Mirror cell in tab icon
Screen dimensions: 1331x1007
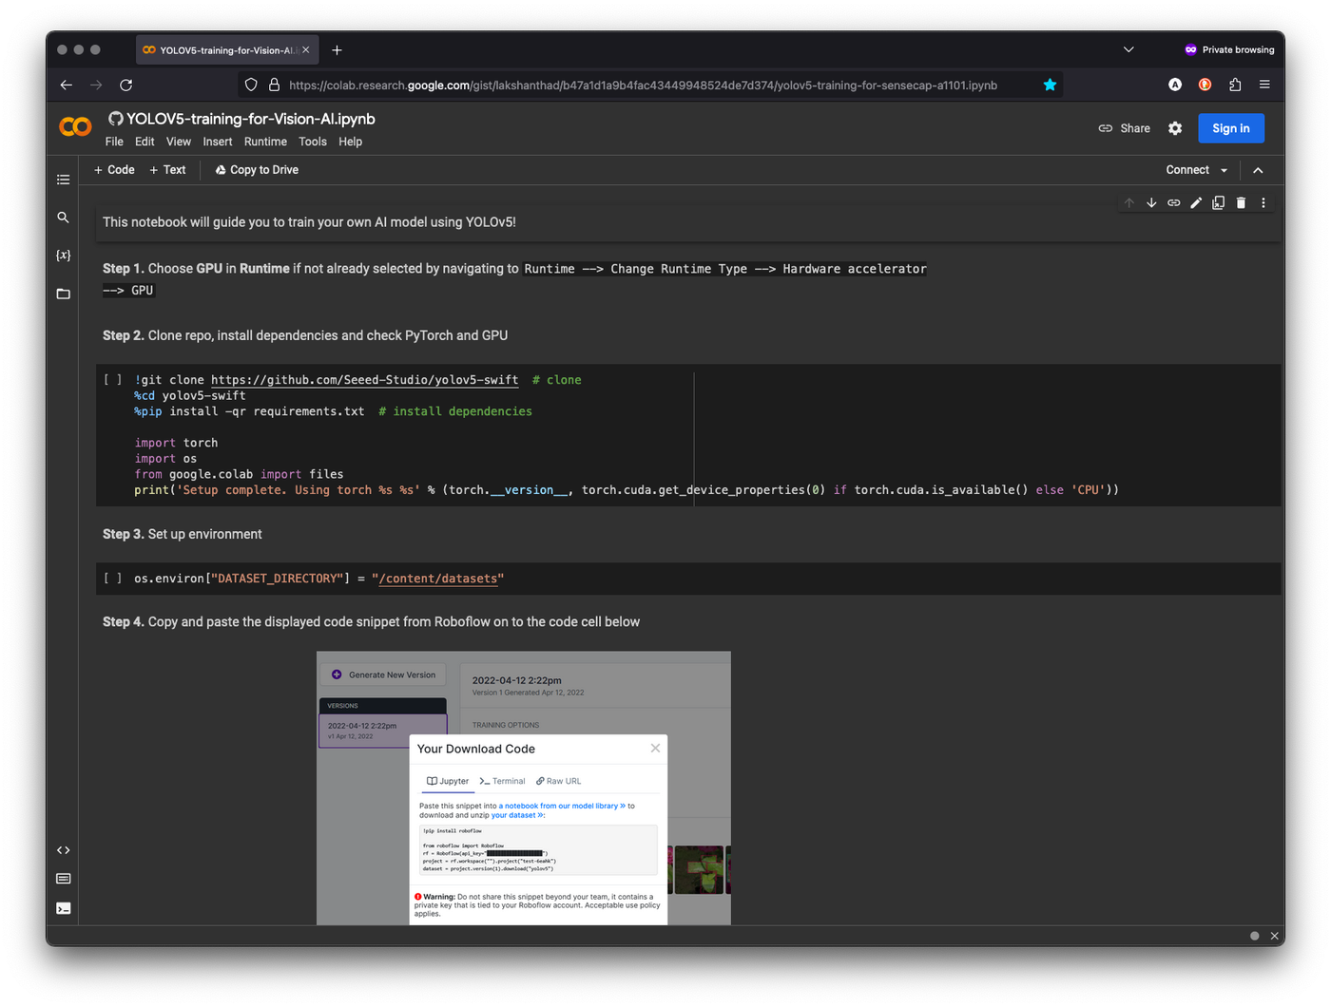tap(1218, 202)
